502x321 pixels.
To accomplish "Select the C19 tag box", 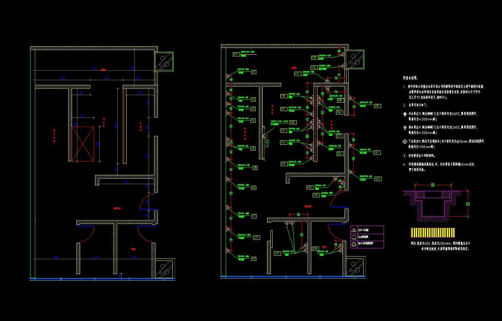I will pos(377,106).
